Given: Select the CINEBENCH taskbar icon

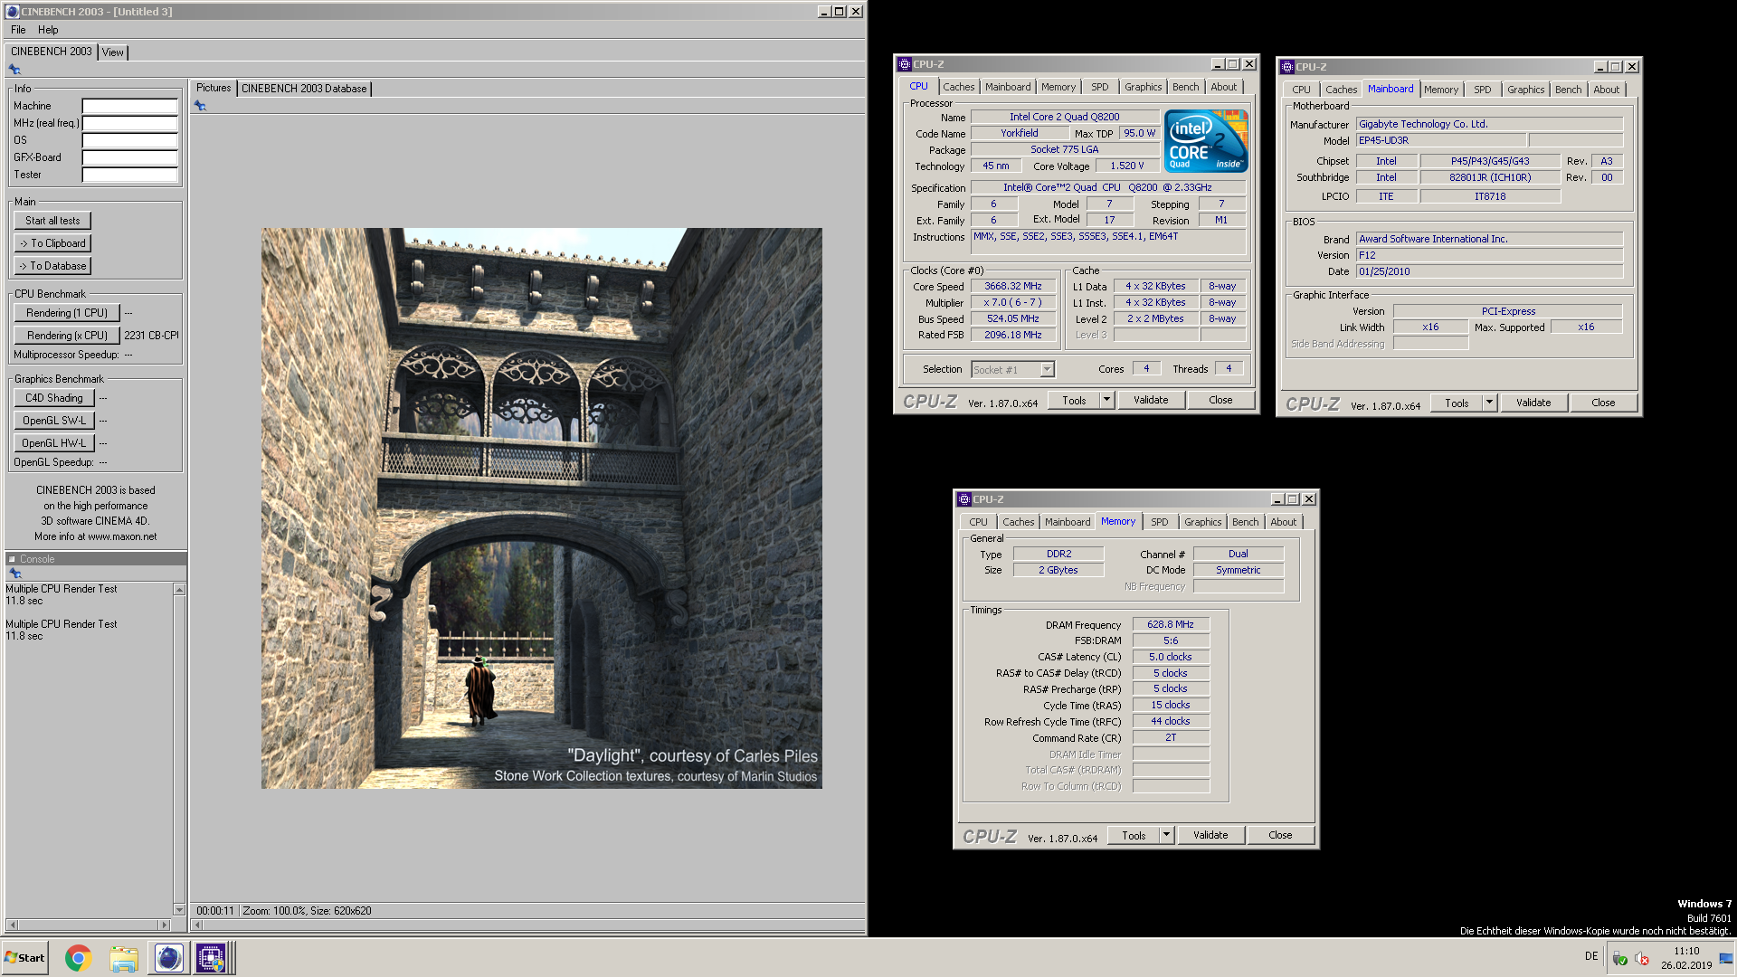Looking at the screenshot, I should pos(168,958).
